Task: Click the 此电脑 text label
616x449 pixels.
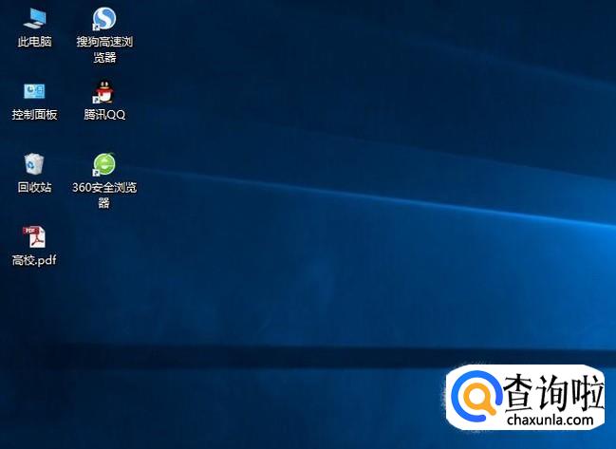Action: [34, 41]
